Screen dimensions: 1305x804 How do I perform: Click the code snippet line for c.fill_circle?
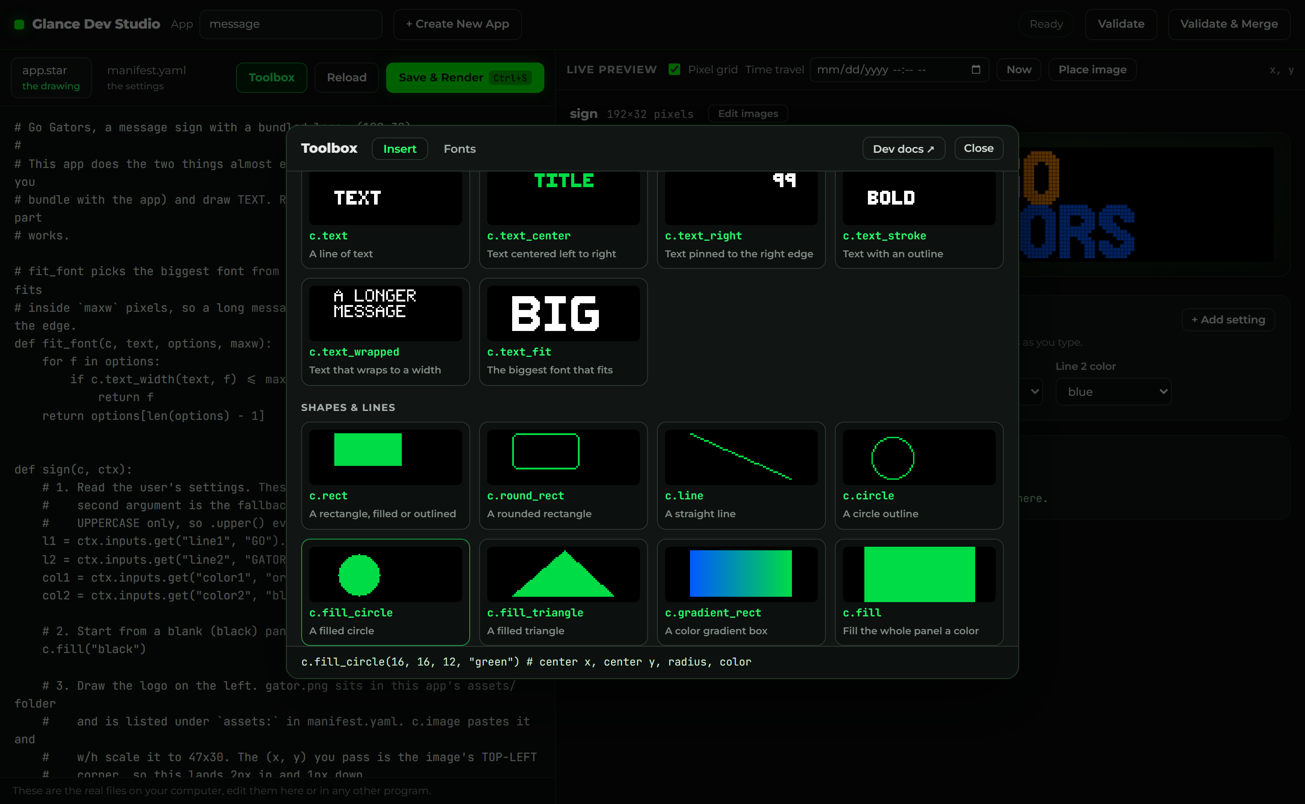tap(526, 662)
